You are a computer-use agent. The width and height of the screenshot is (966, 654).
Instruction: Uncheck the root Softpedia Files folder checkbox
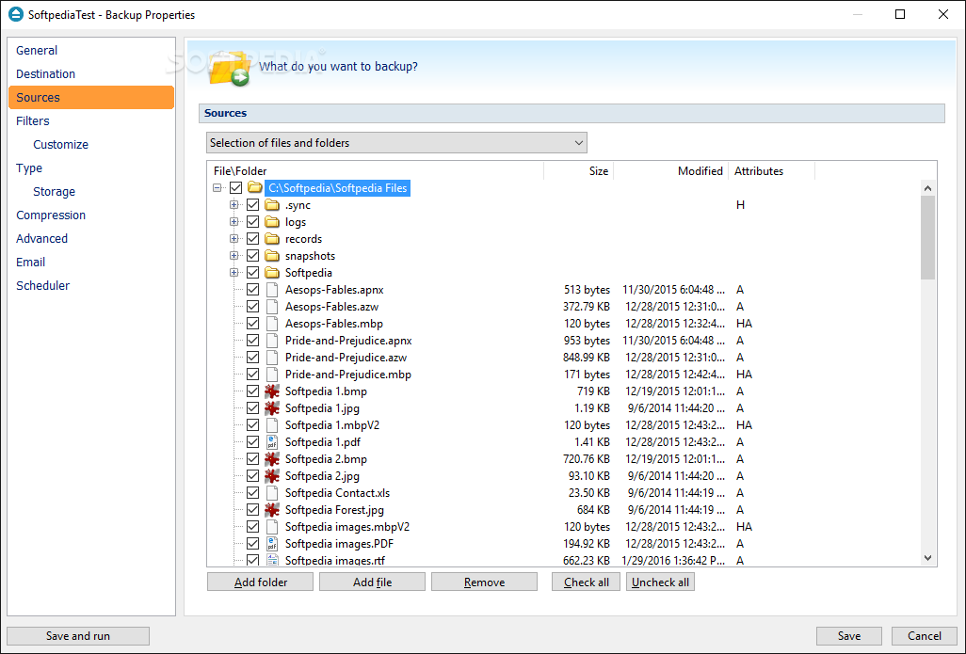tap(236, 188)
